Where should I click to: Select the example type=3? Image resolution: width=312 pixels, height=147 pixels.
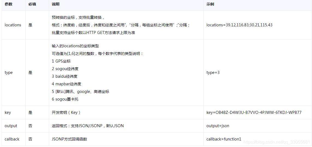click(x=213, y=73)
